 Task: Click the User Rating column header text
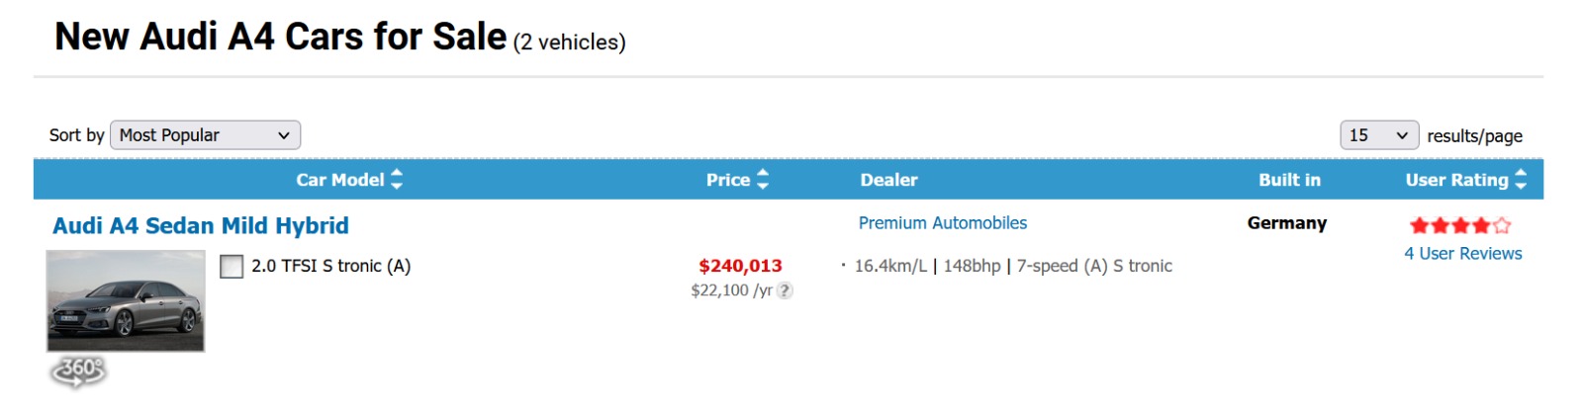(1456, 180)
